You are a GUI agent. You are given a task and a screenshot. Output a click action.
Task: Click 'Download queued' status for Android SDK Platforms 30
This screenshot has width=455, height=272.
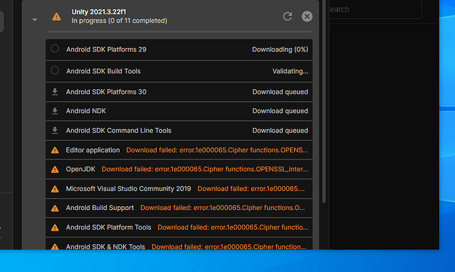point(280,92)
